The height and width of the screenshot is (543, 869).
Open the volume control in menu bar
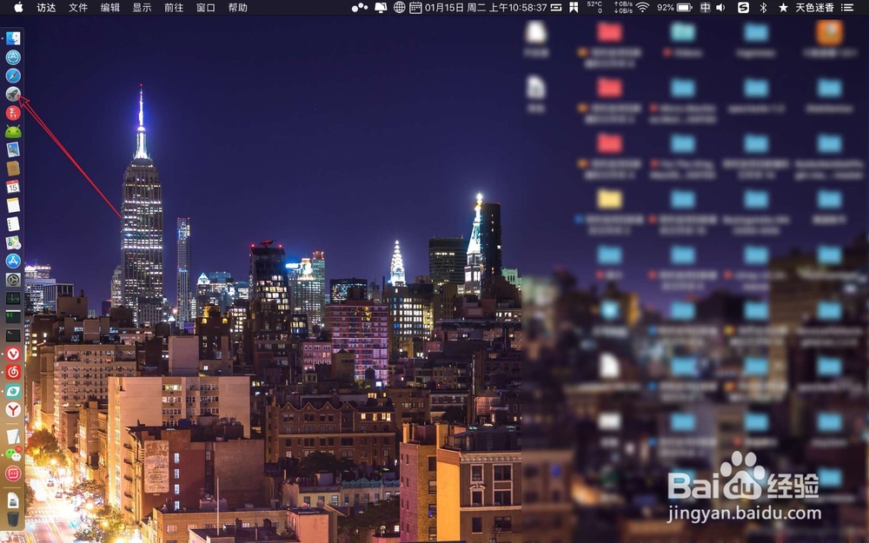point(721,7)
